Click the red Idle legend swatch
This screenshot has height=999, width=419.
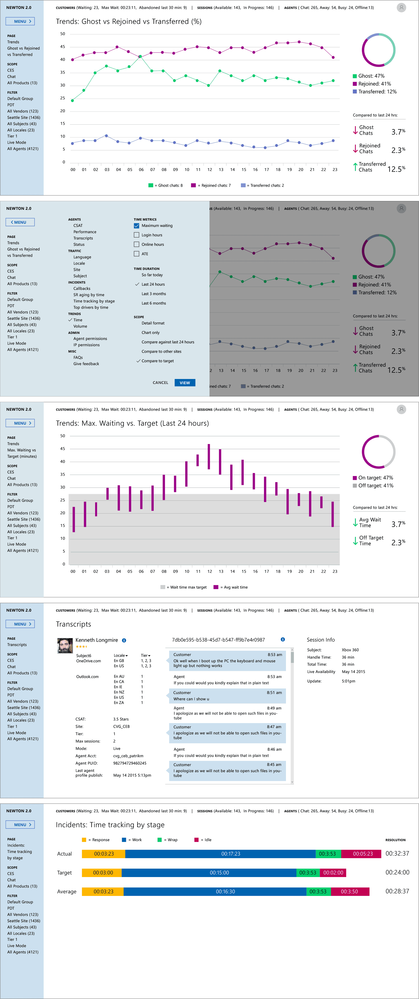pos(196,840)
